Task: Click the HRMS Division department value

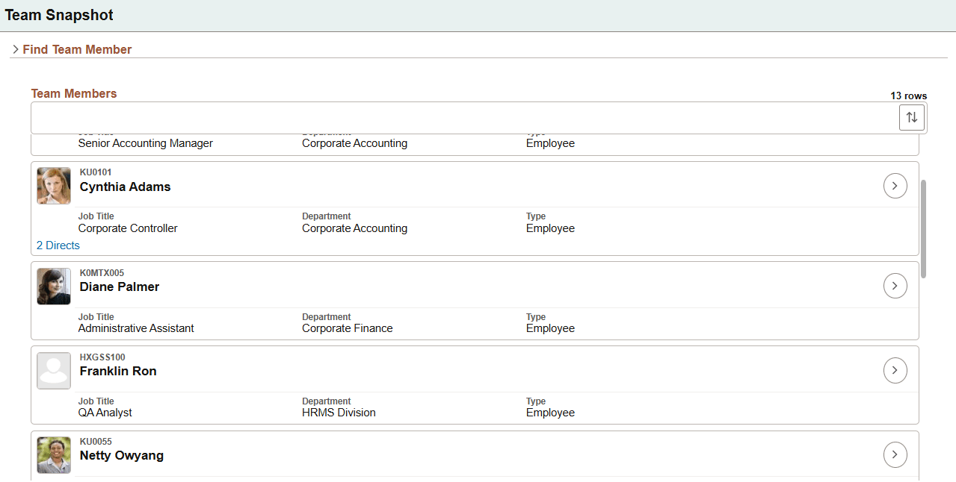Action: click(339, 413)
